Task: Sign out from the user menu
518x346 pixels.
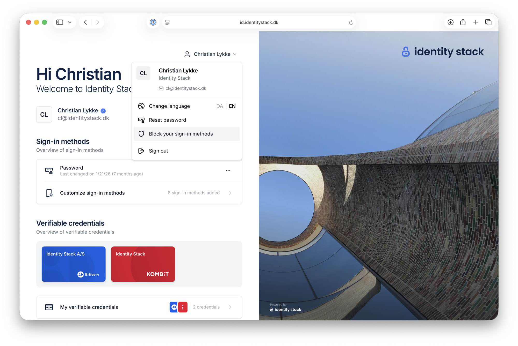Action: tap(187, 151)
